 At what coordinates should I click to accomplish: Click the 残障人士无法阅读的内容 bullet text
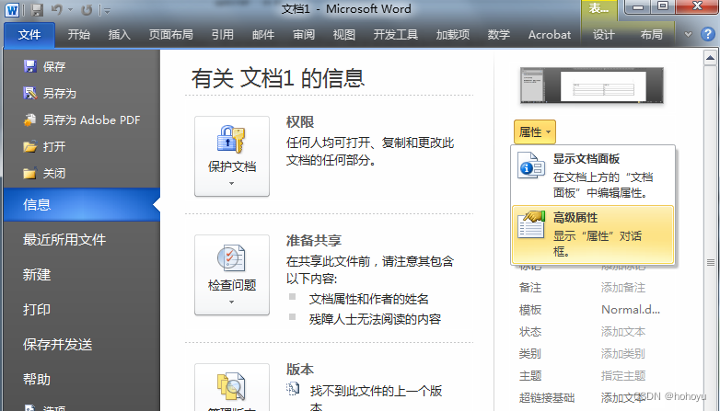click(375, 319)
